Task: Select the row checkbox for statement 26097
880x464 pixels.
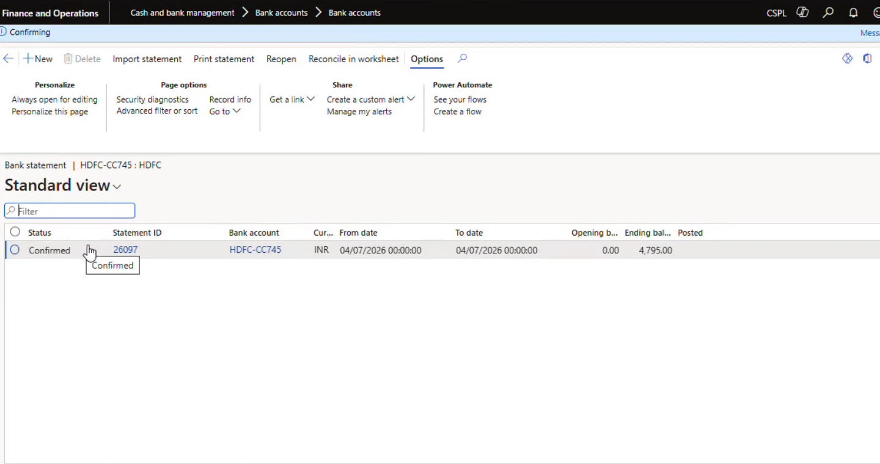Action: pyautogui.click(x=15, y=249)
